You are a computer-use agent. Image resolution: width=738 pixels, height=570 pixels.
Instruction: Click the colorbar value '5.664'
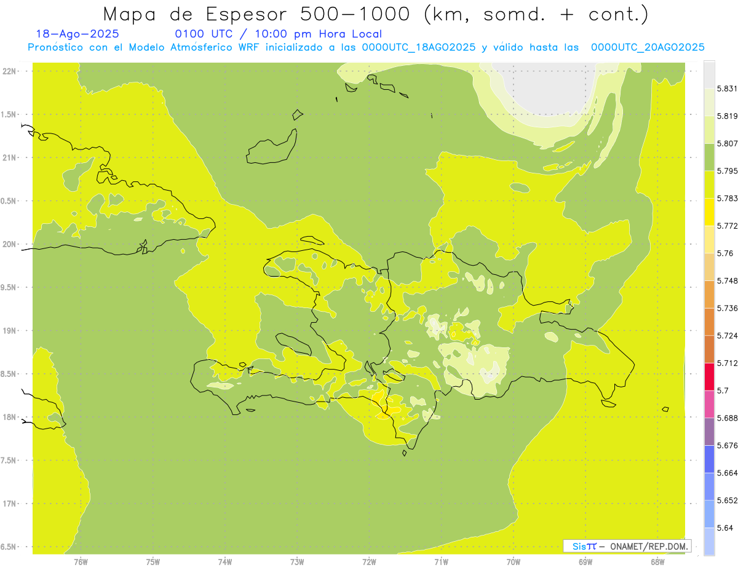click(x=727, y=473)
